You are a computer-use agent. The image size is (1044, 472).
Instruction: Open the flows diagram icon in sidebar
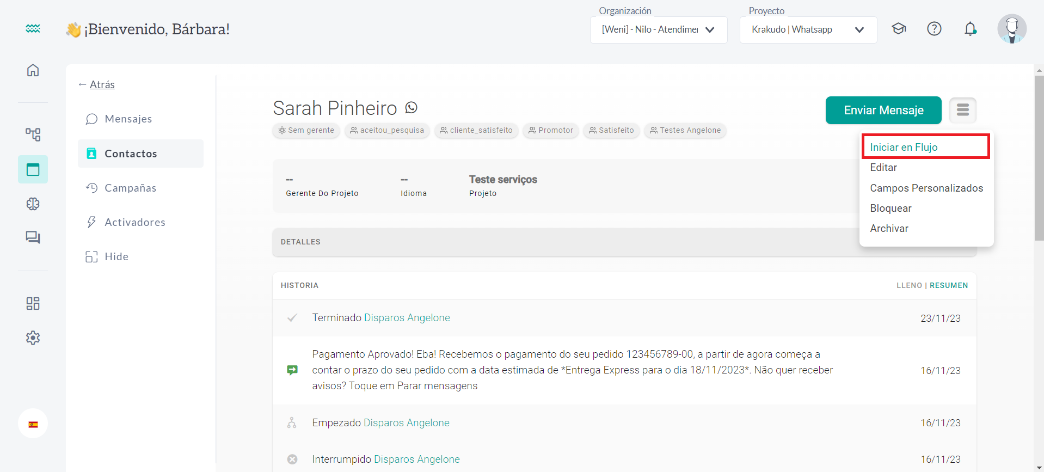tap(33, 134)
